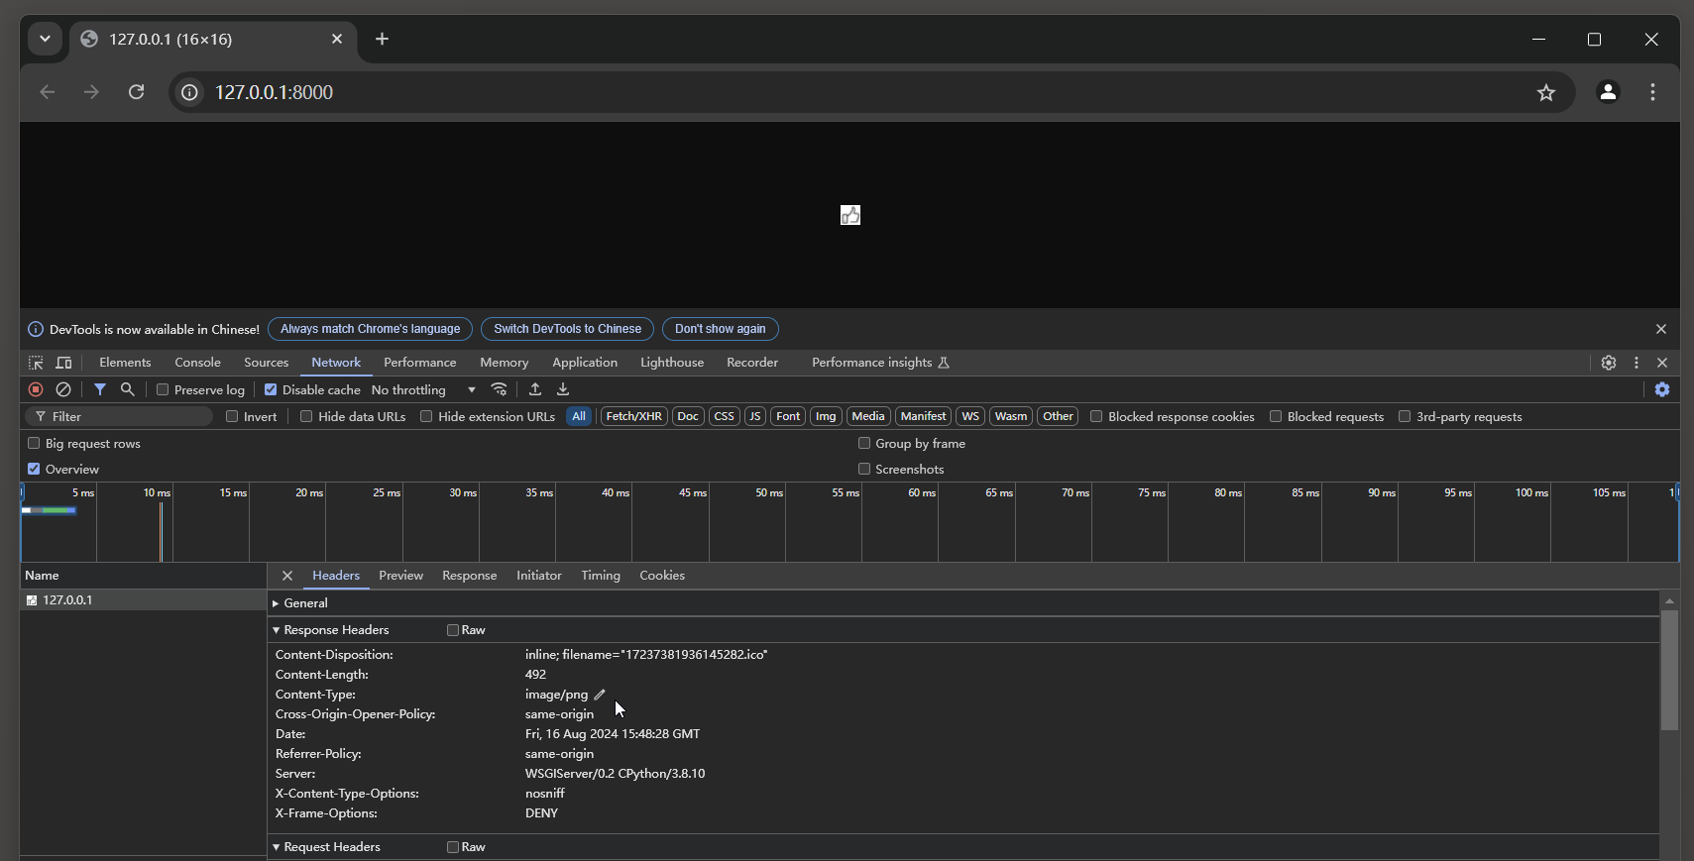Filter requests by Font type
This screenshot has width=1694, height=861.
(788, 416)
